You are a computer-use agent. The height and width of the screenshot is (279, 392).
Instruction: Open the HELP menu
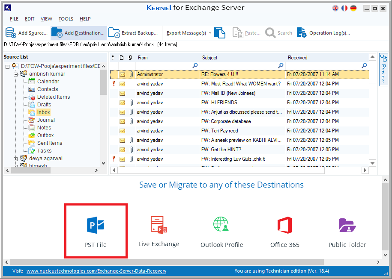coord(85,19)
